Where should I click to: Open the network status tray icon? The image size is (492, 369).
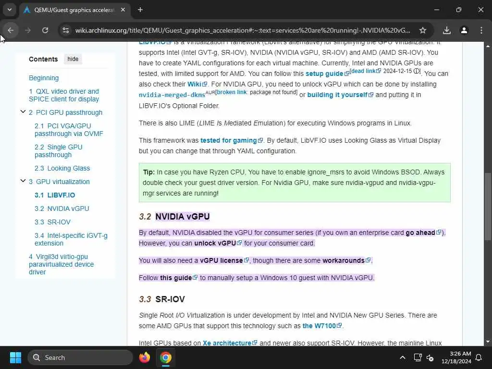pos(418,357)
